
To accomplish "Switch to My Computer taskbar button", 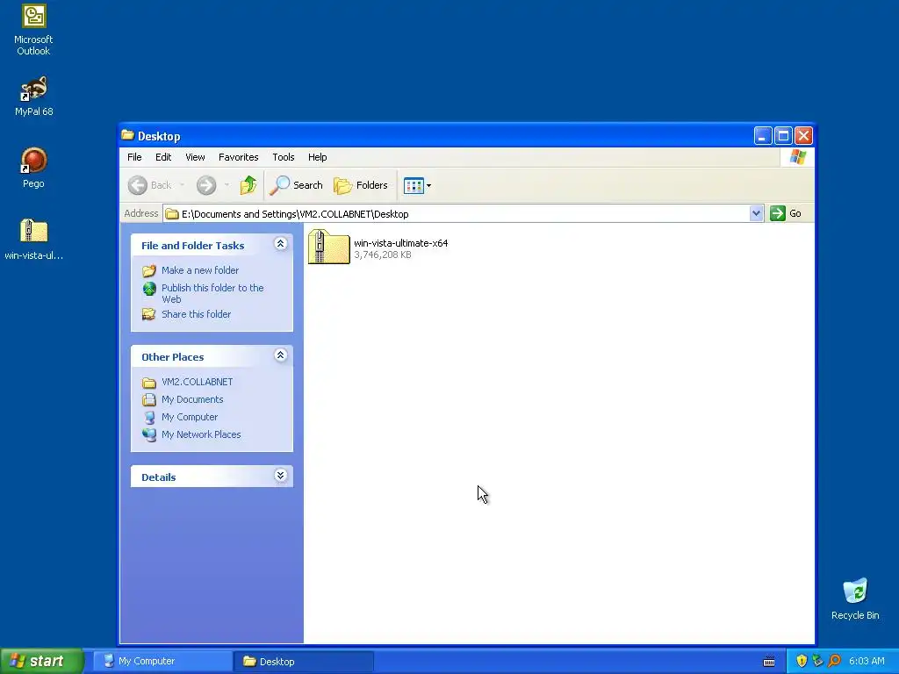I will 162,662.
